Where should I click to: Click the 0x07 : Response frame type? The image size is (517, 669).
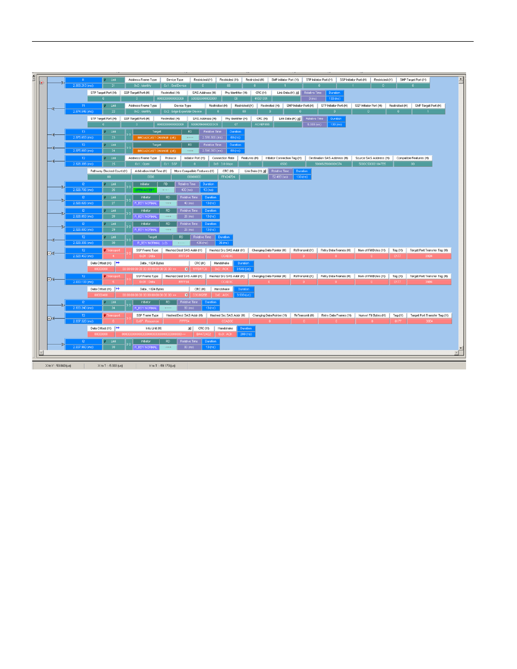[x=147, y=321]
